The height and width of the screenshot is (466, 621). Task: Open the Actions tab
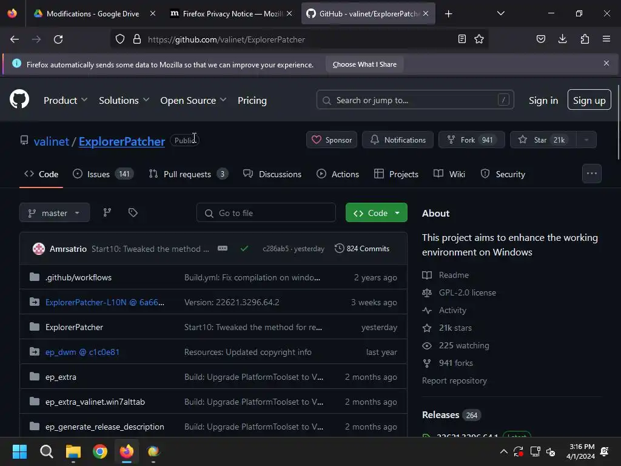338,174
